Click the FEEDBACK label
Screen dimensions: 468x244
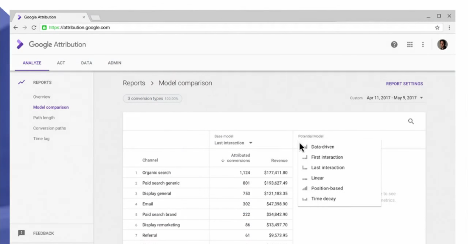click(x=44, y=233)
